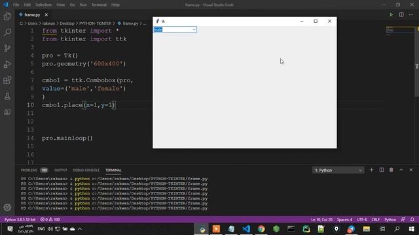Viewport: 419px width, 235px height.
Task: Switch to the TERMINAL panel tab
Action: tap(113, 170)
